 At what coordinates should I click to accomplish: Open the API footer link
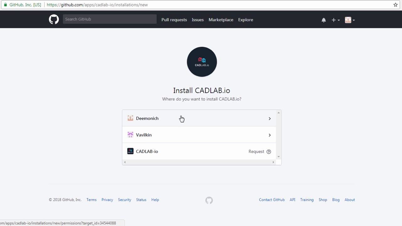point(292,200)
